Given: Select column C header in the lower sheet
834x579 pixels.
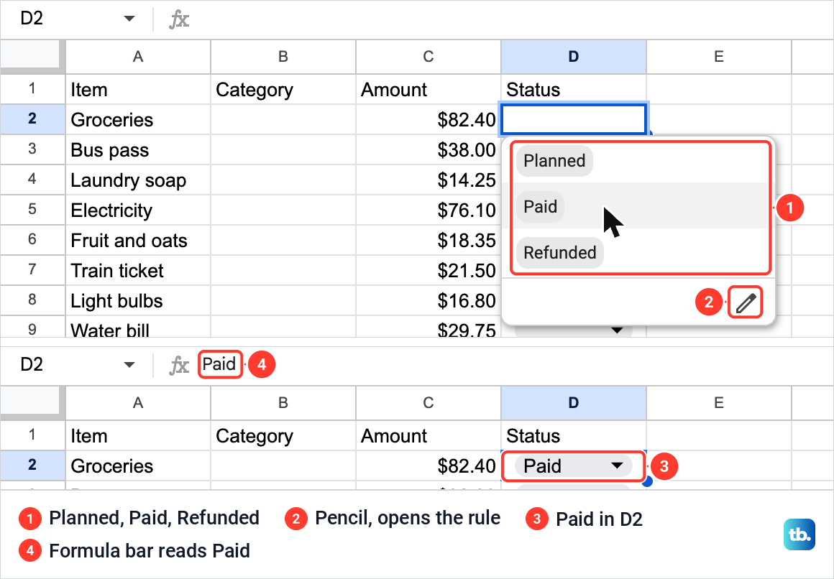Looking at the screenshot, I should pos(429,402).
